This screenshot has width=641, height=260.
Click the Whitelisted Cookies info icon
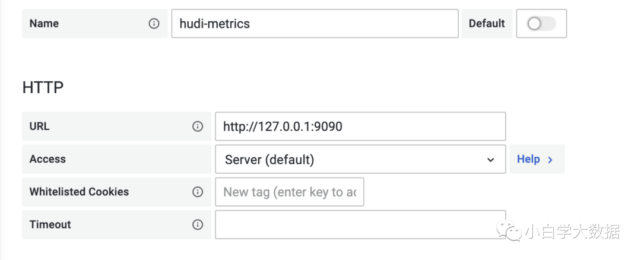198,192
